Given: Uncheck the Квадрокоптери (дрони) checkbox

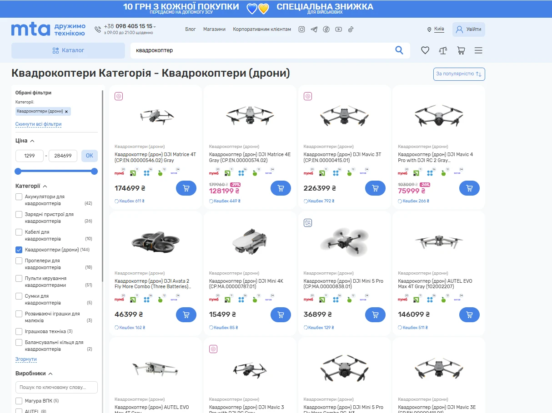Looking at the screenshot, I should tap(19, 250).
